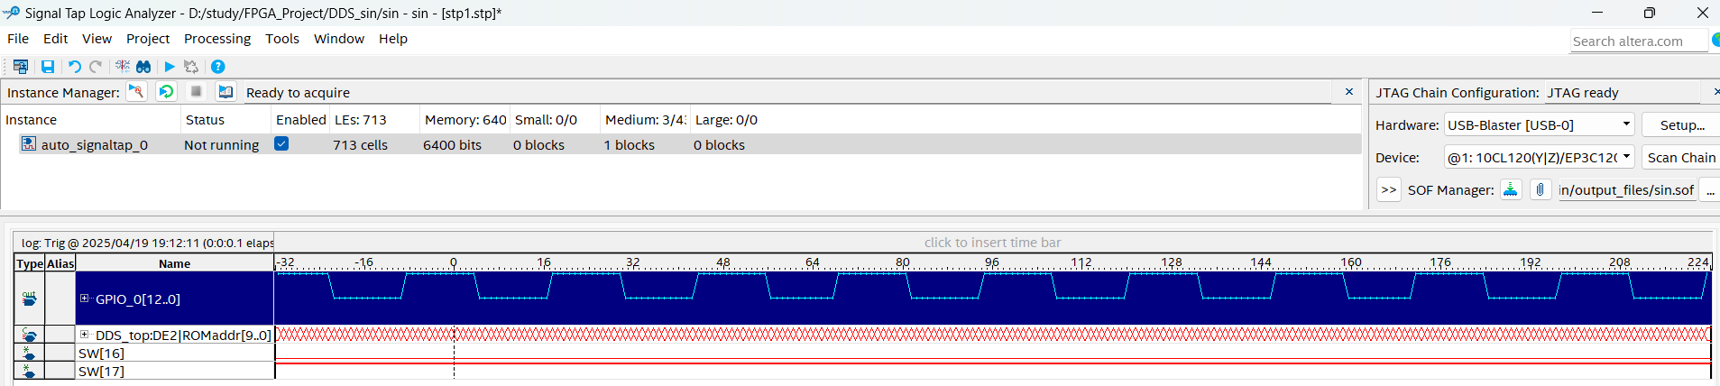Screen dimensions: 1720x386
Task: Click the recompile arrows icon
Action: coord(191,67)
